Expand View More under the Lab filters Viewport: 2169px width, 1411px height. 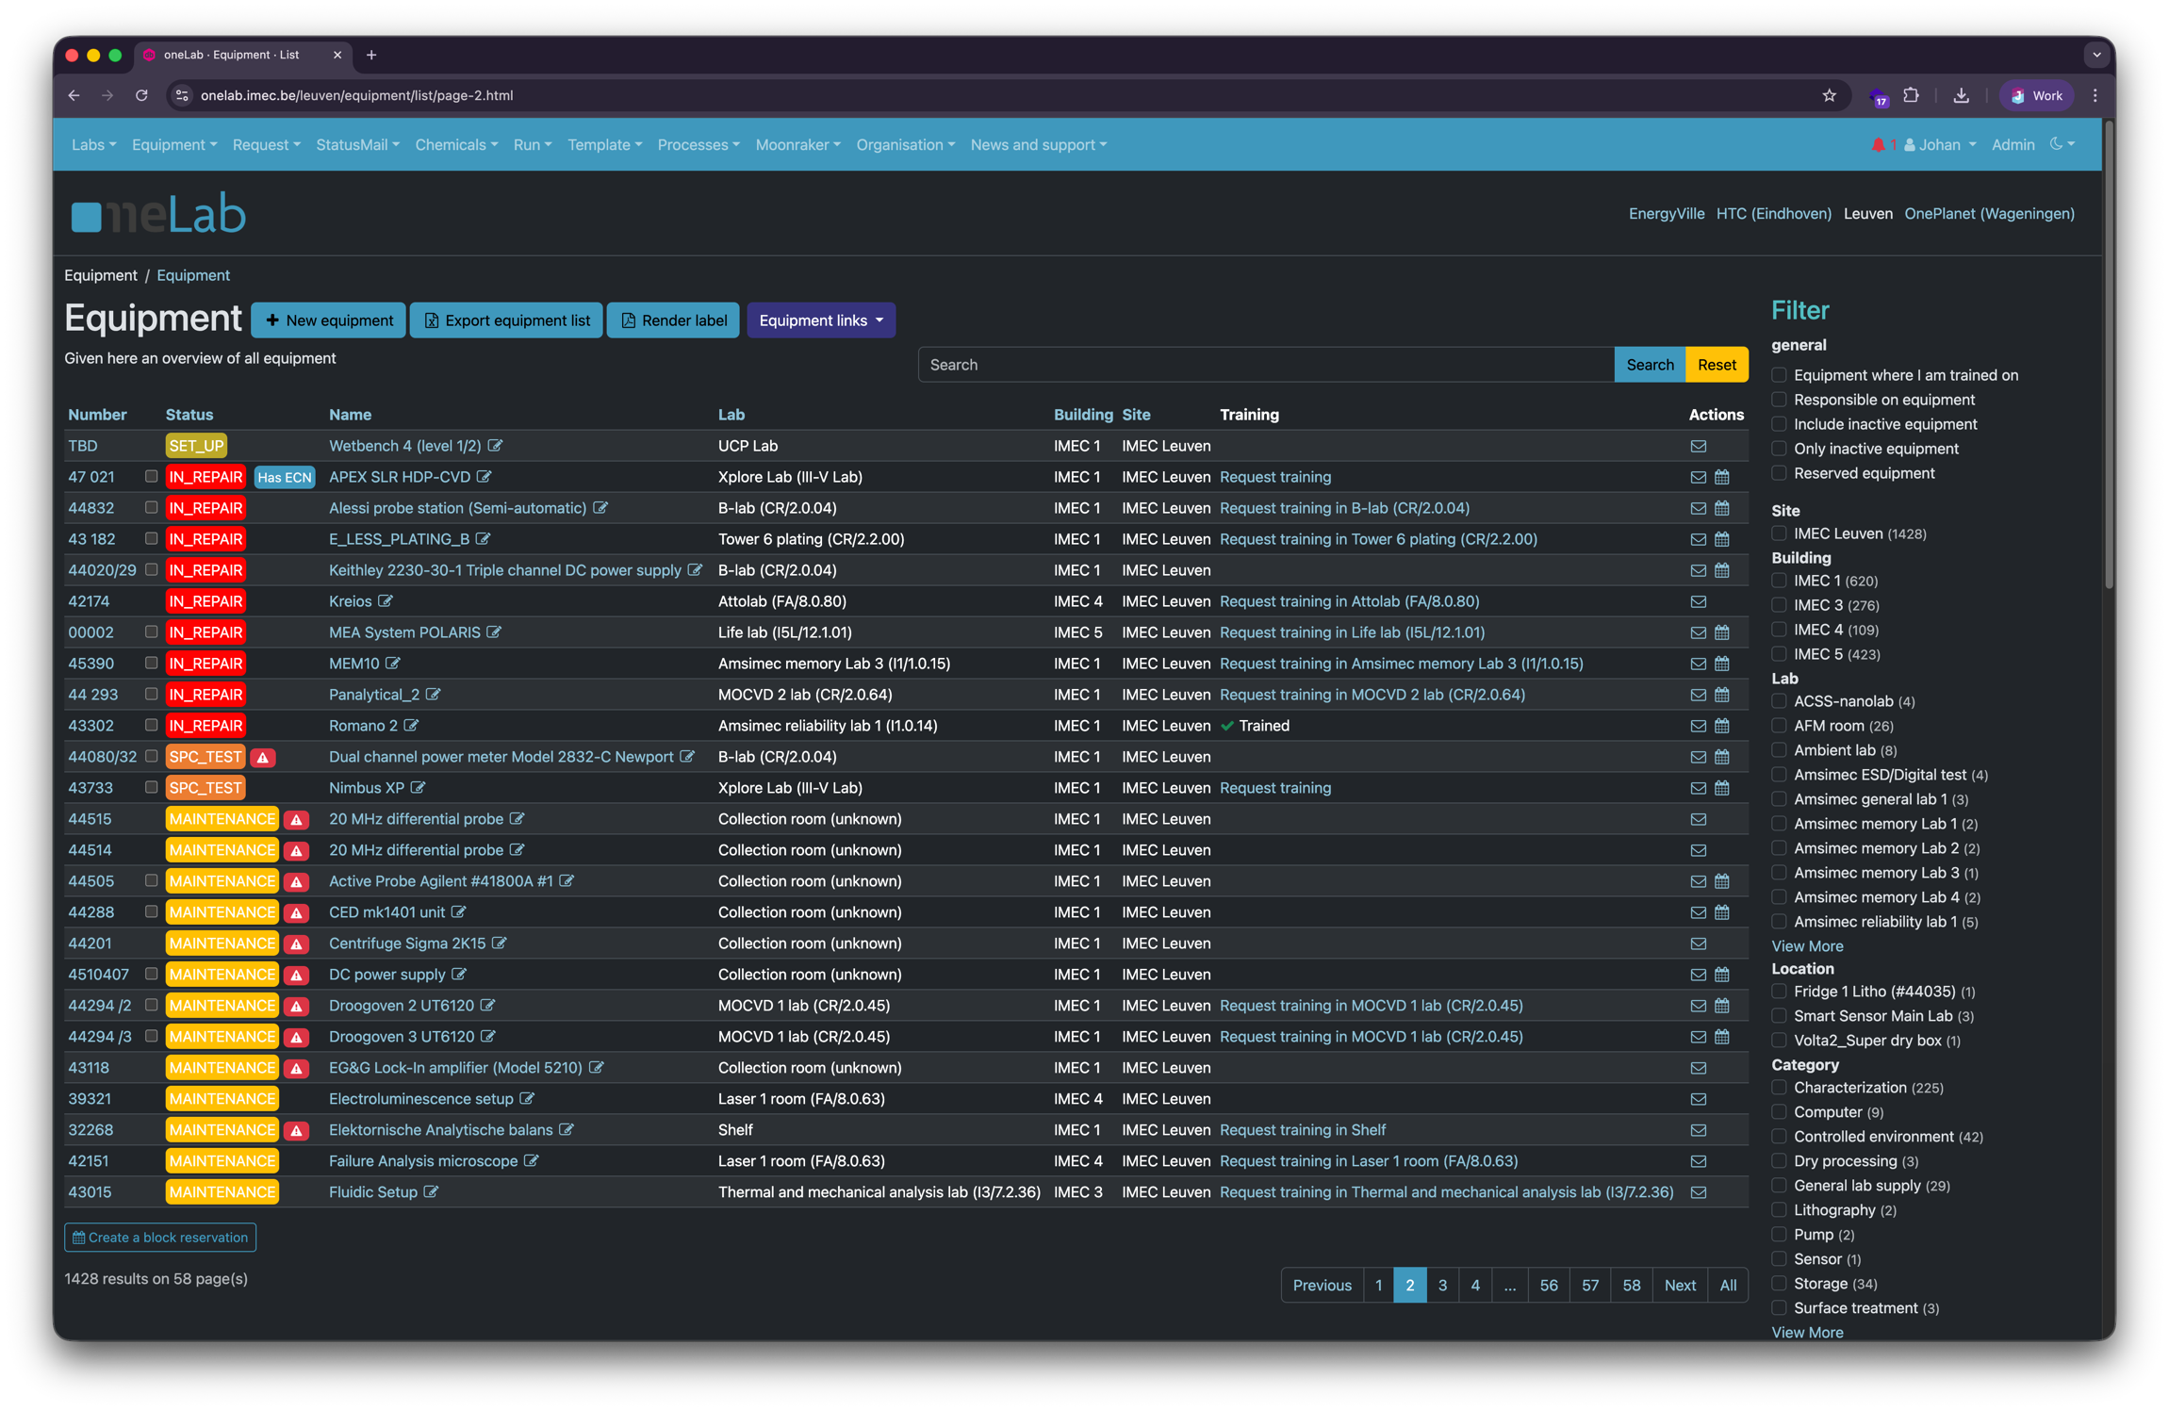(1807, 945)
